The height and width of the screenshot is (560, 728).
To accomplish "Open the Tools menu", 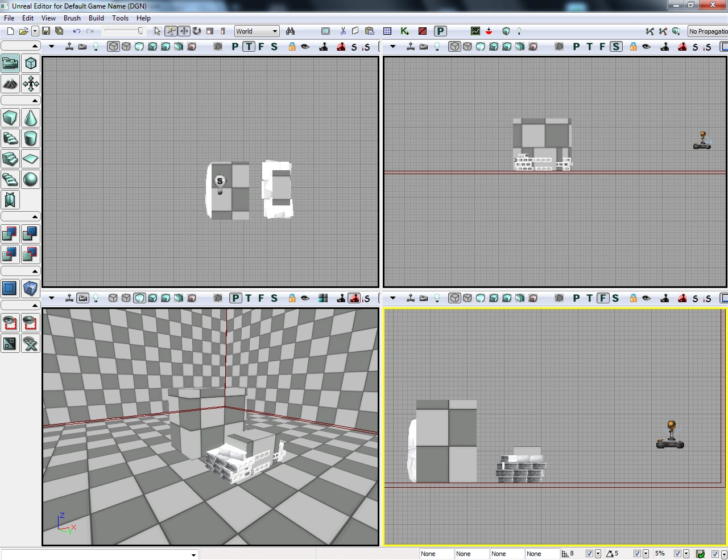I will tap(120, 18).
